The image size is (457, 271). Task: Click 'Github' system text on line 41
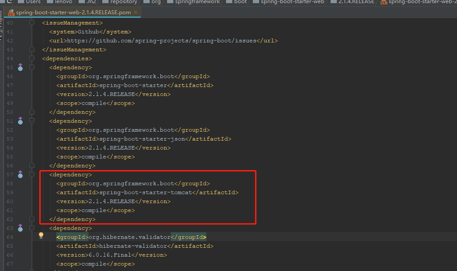pos(88,31)
